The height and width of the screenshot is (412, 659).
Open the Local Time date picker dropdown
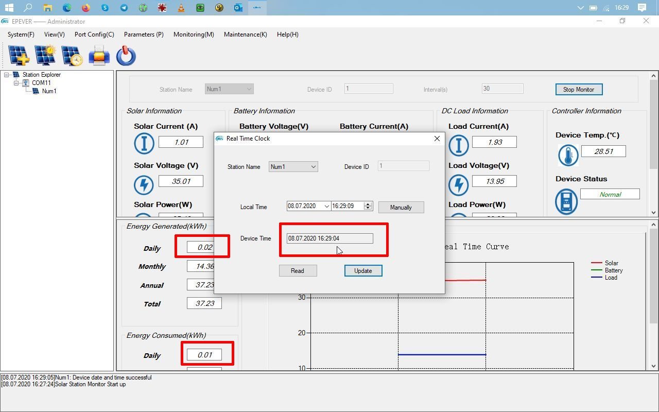[326, 207]
